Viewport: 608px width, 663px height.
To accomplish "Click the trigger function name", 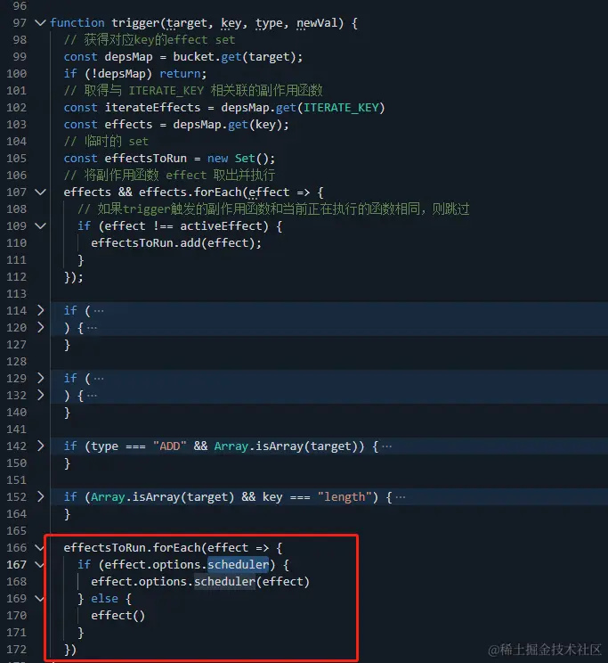I will click(135, 23).
